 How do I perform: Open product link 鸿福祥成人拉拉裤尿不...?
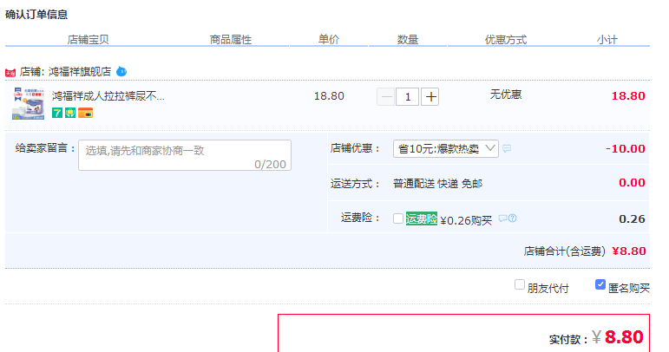tap(108, 96)
